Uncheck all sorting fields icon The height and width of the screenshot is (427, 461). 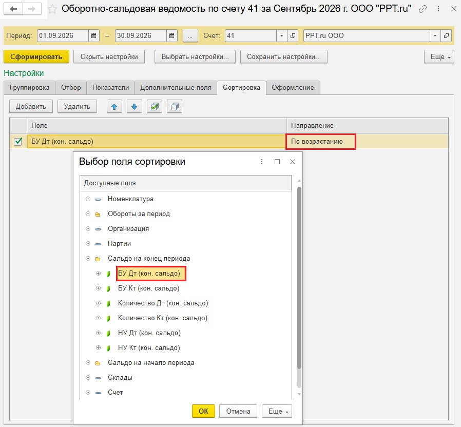[x=175, y=106]
